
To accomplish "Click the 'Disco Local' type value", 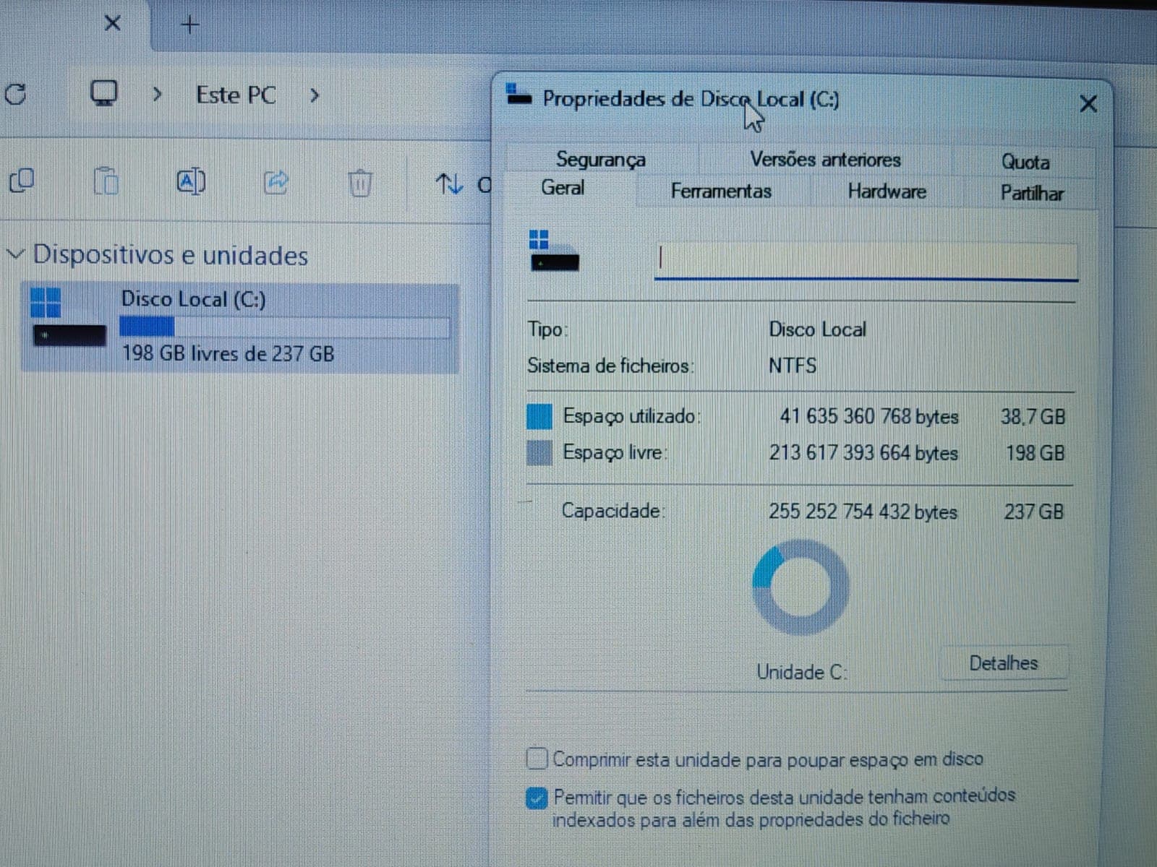I will 817,329.
